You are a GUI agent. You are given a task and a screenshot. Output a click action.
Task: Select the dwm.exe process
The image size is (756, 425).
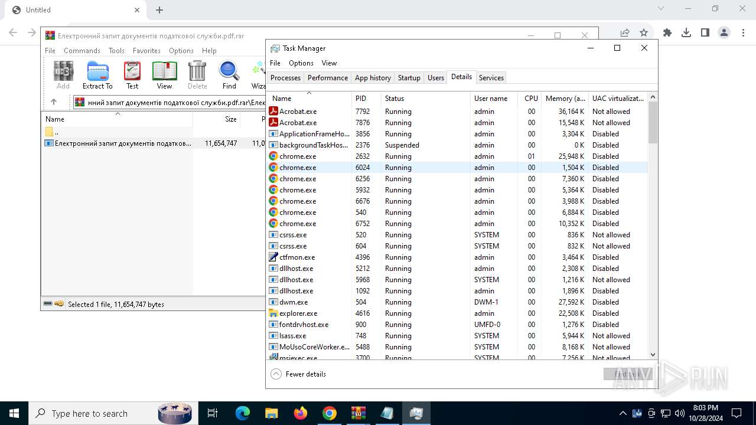[x=458, y=302]
